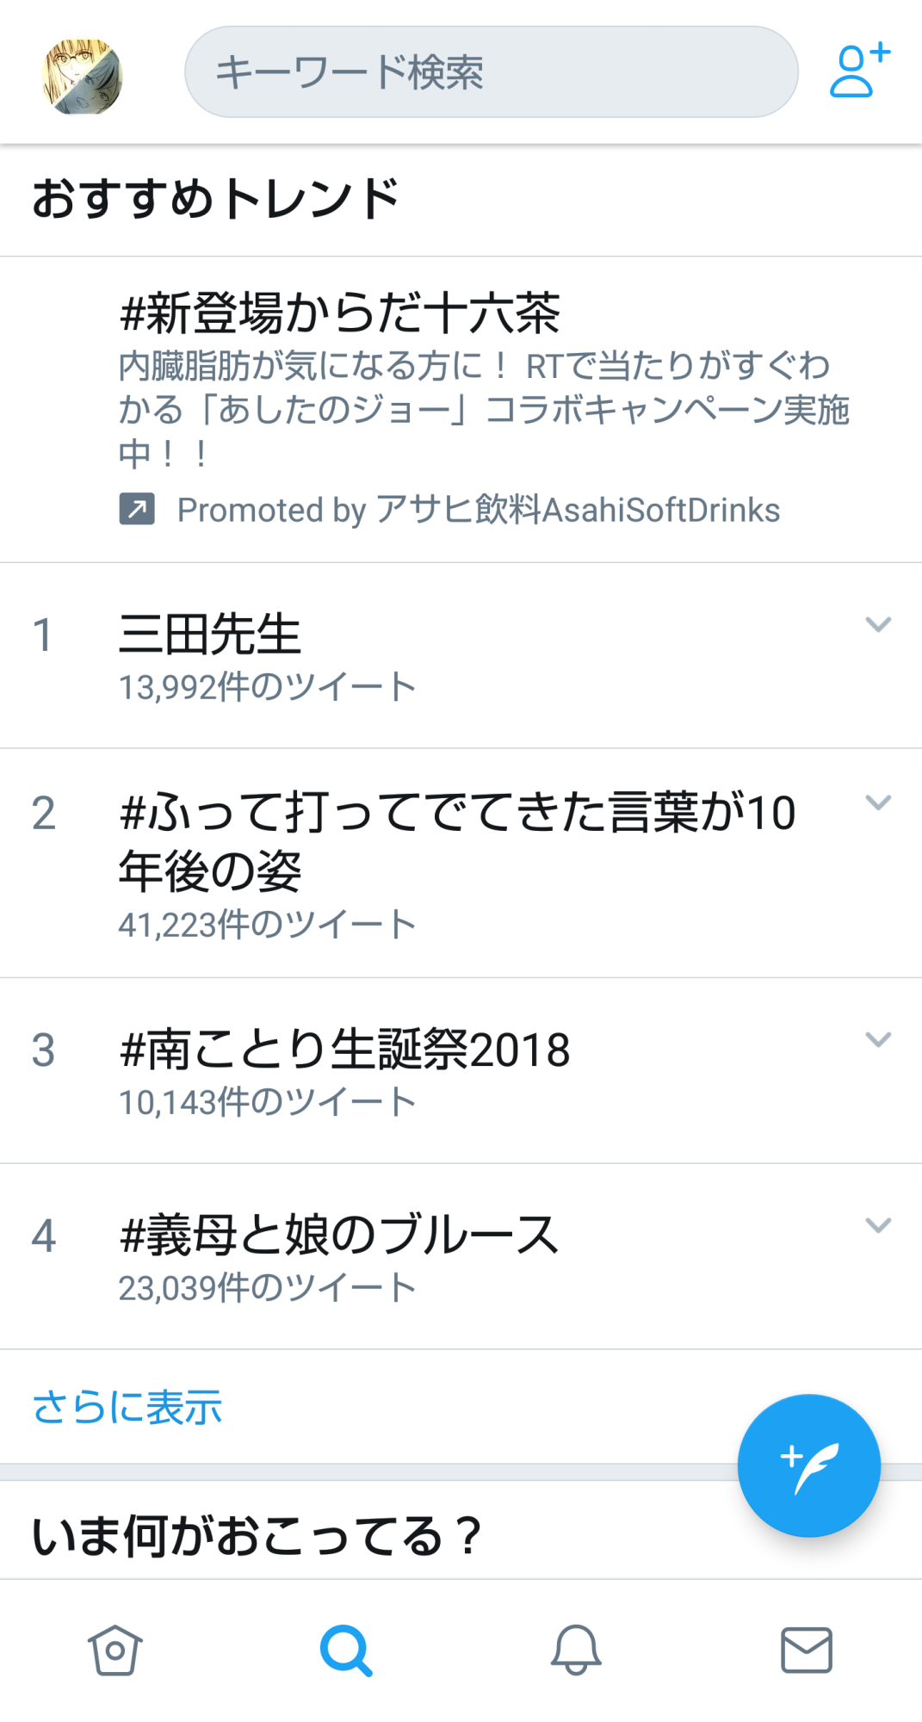The height and width of the screenshot is (1722, 922).
Task: Tap the Promoted by アサヒ飲料AsahiSoftDrinks label
Action: point(478,510)
